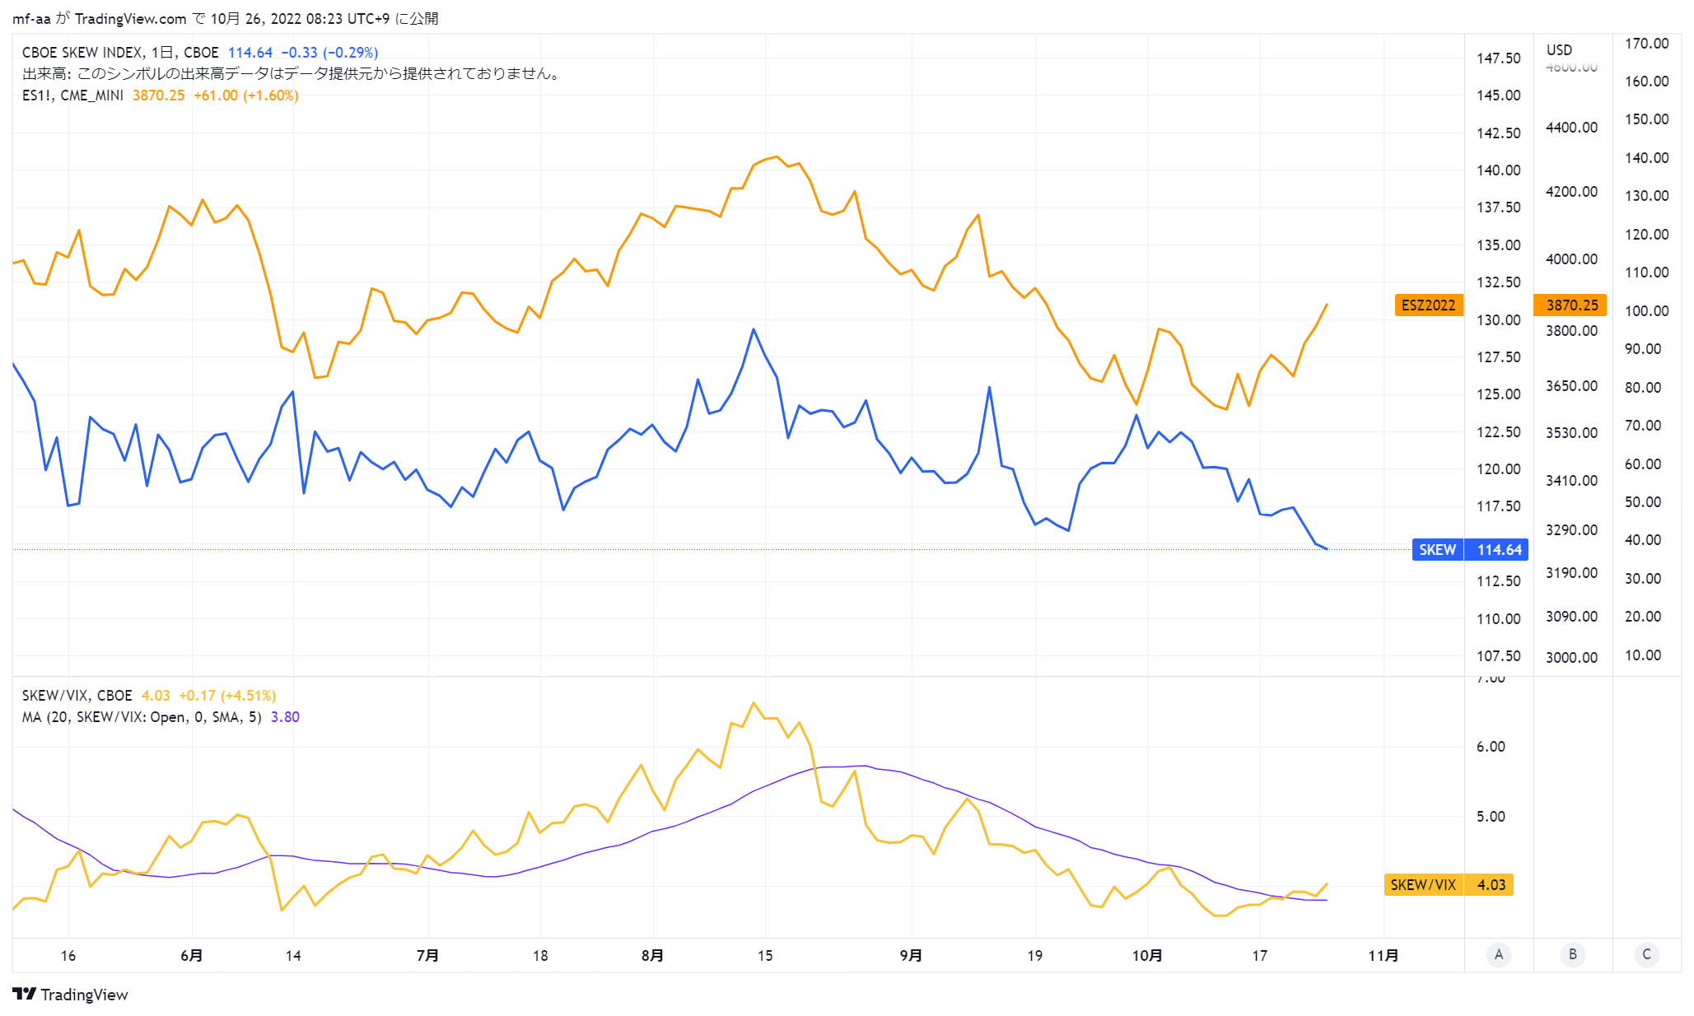Click the ES1!, CME_MINI legend entry
Viewport: 1694px width, 1016px height.
[72, 96]
